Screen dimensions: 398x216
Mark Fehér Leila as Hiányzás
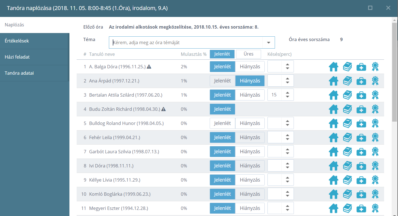tap(250, 137)
